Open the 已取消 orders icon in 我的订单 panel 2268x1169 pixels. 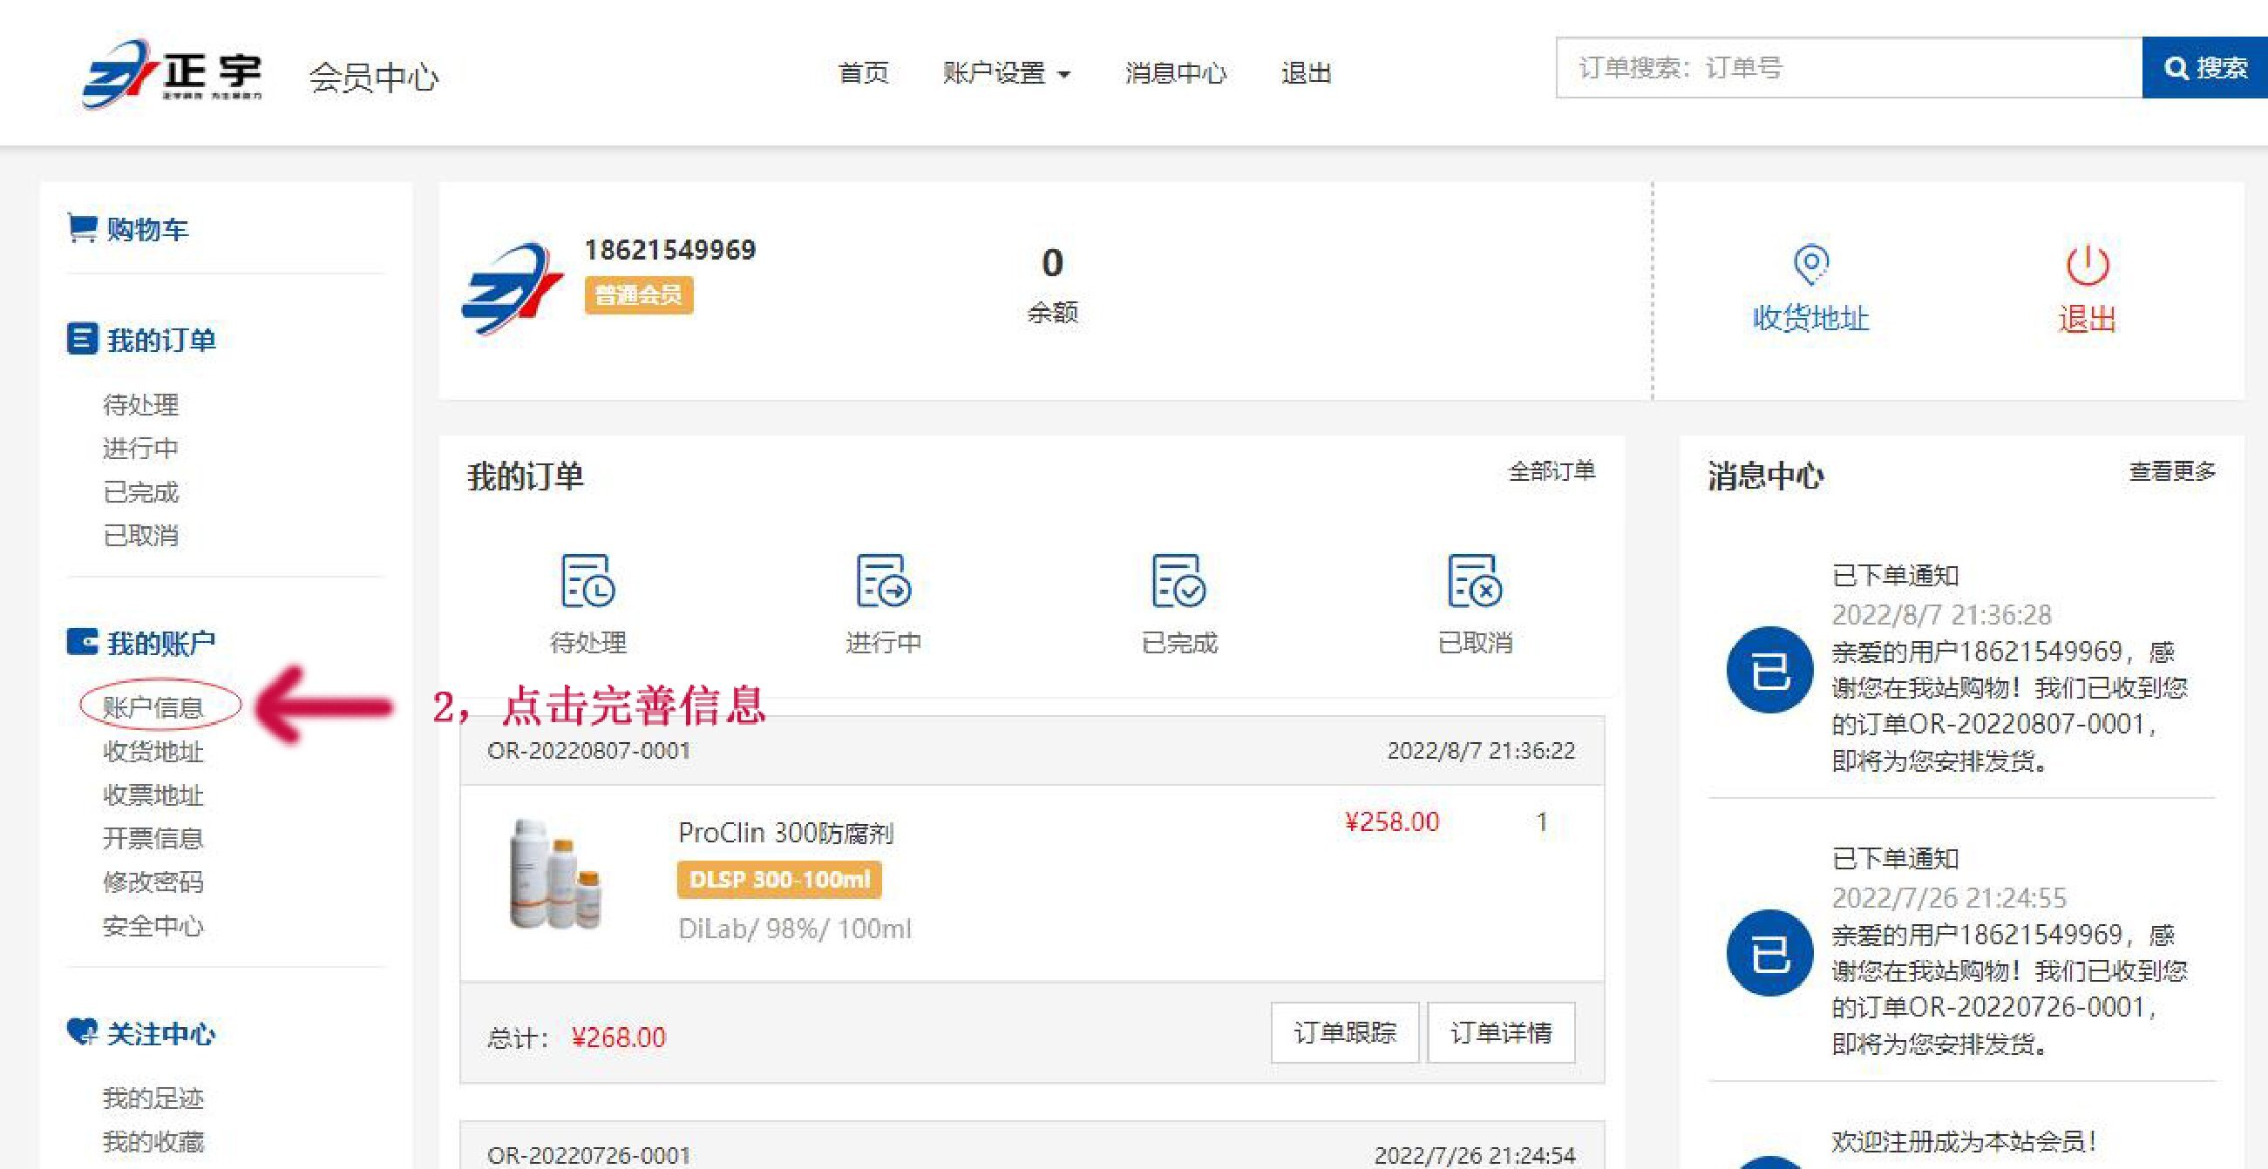1475,580
